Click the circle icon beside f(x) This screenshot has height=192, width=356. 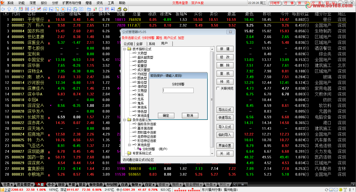click(81, 9)
